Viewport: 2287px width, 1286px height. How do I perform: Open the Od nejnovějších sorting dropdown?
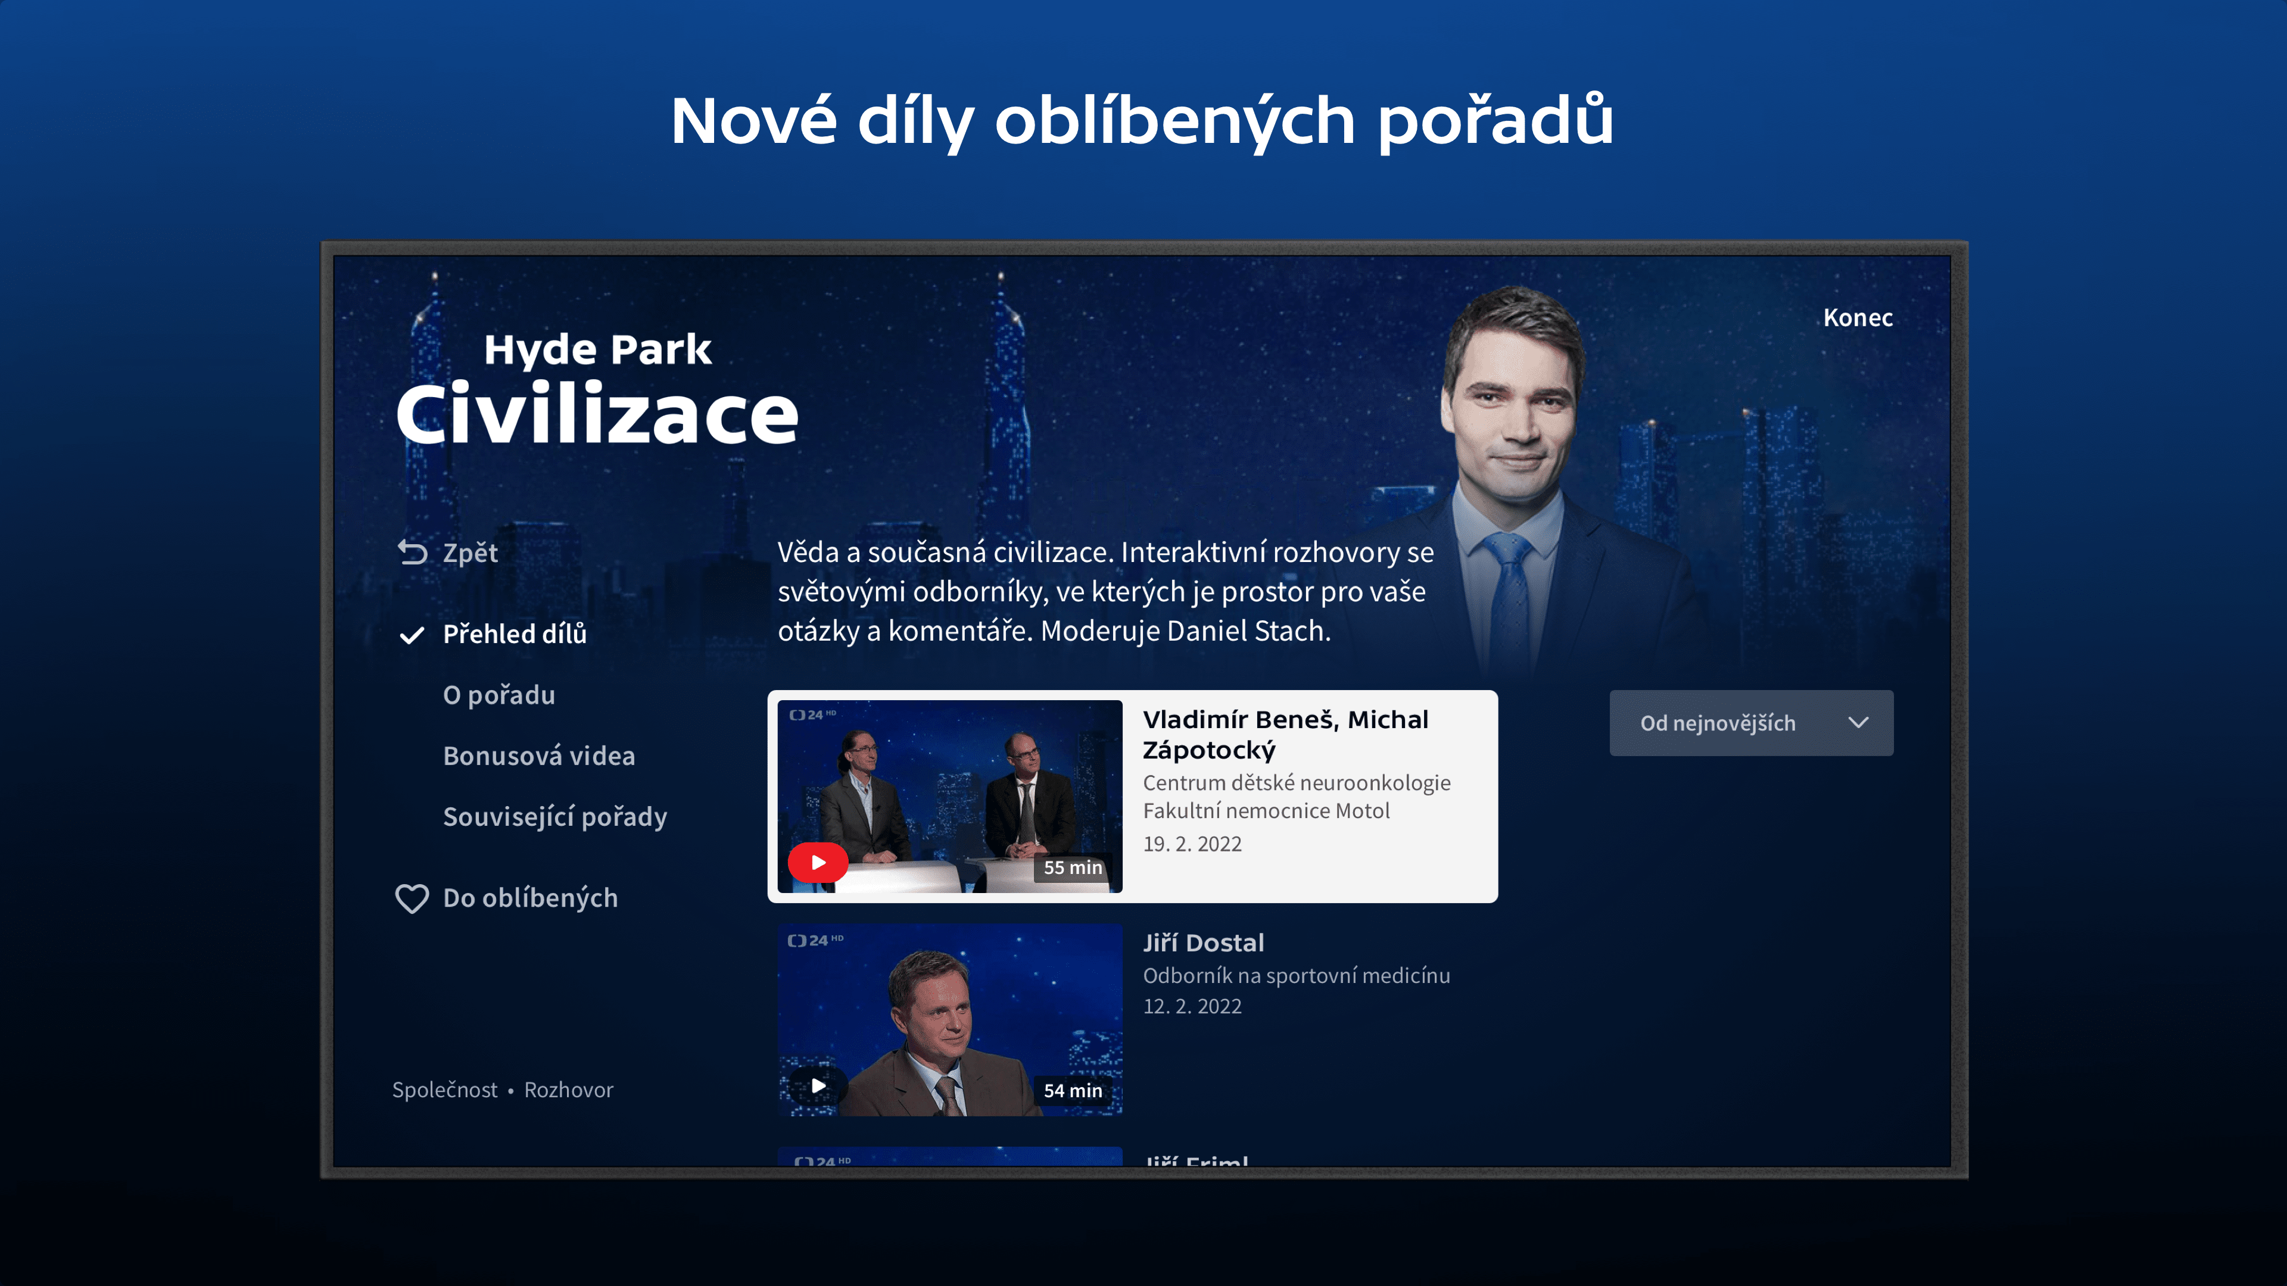pyautogui.click(x=1751, y=722)
